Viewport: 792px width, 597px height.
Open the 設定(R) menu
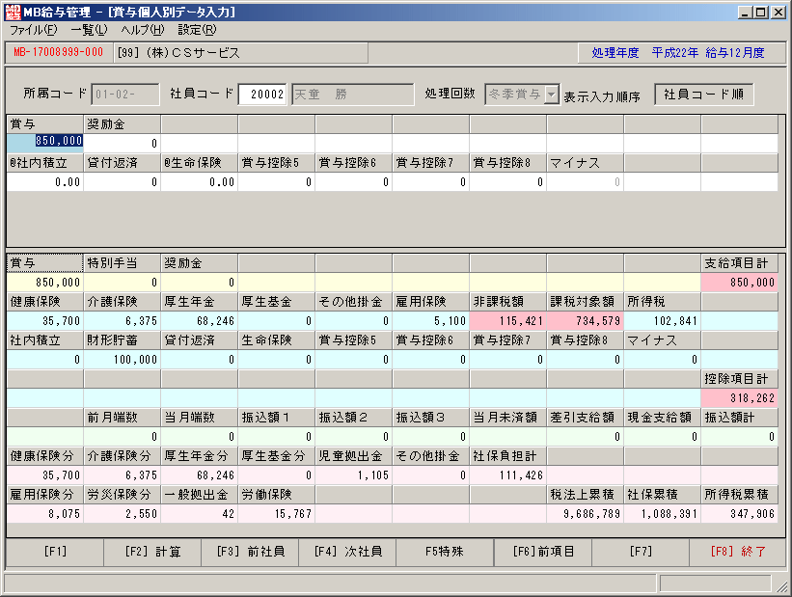[x=197, y=30]
